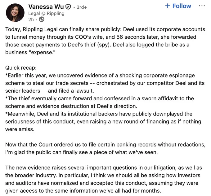Click the 'Quick recap:' heading line
Viewport: 211px width, 196px height.
pyautogui.click(x=21, y=68)
